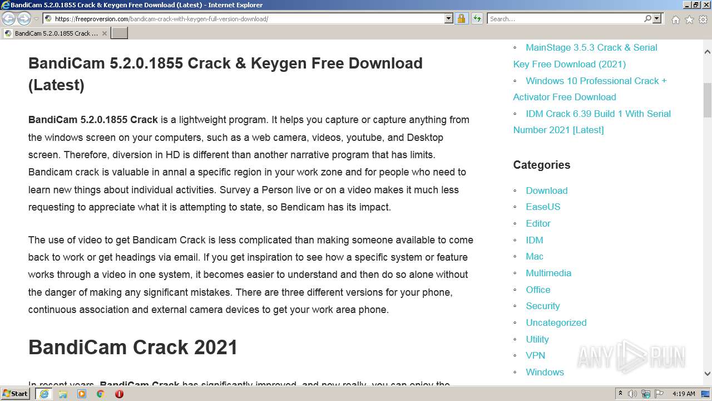
Task: Open the Security category
Action: coord(543,306)
